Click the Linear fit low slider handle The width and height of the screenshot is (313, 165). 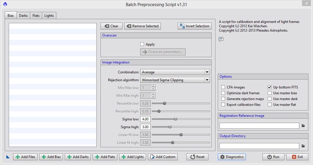point(181,135)
